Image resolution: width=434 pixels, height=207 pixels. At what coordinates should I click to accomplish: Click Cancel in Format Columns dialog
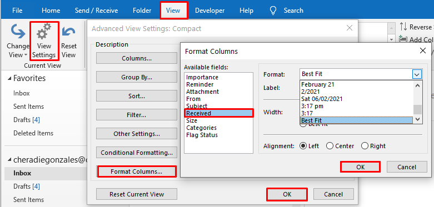coord(407,167)
